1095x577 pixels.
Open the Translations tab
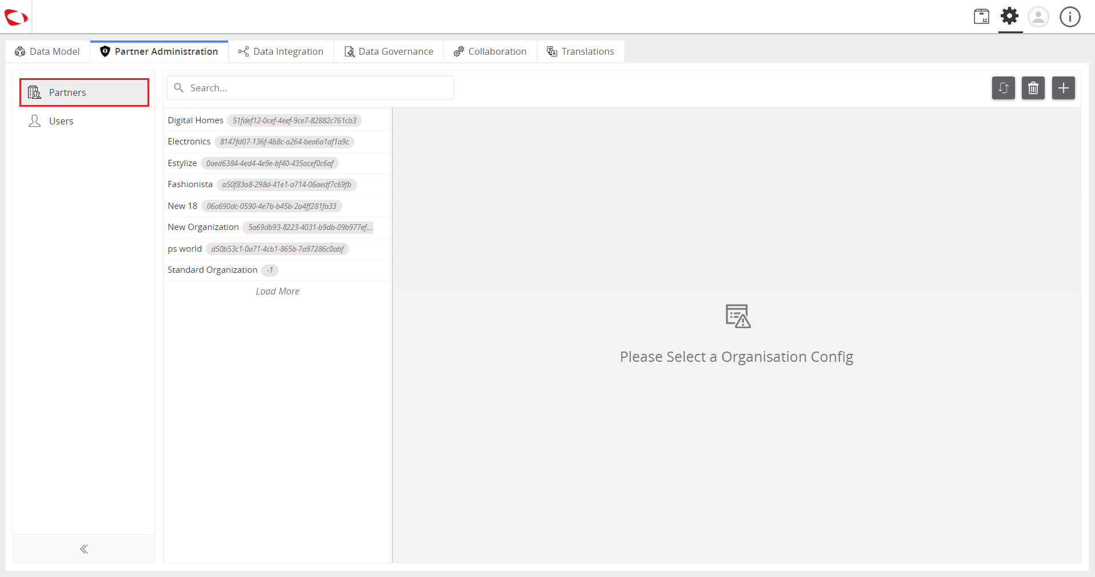[581, 51]
